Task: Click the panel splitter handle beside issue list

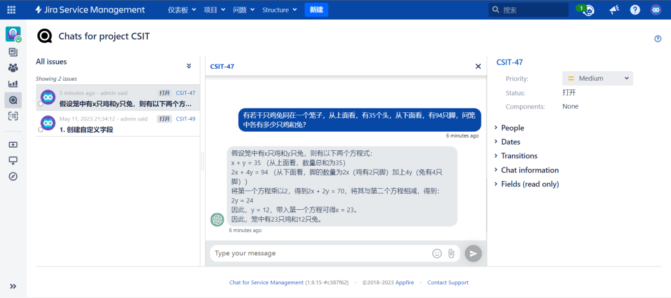Action: click(203, 163)
